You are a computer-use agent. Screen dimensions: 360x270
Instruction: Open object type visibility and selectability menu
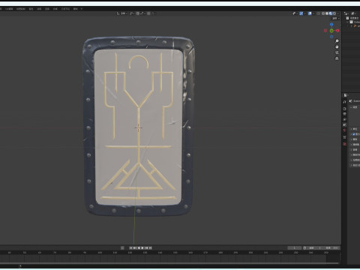[x=295, y=13]
